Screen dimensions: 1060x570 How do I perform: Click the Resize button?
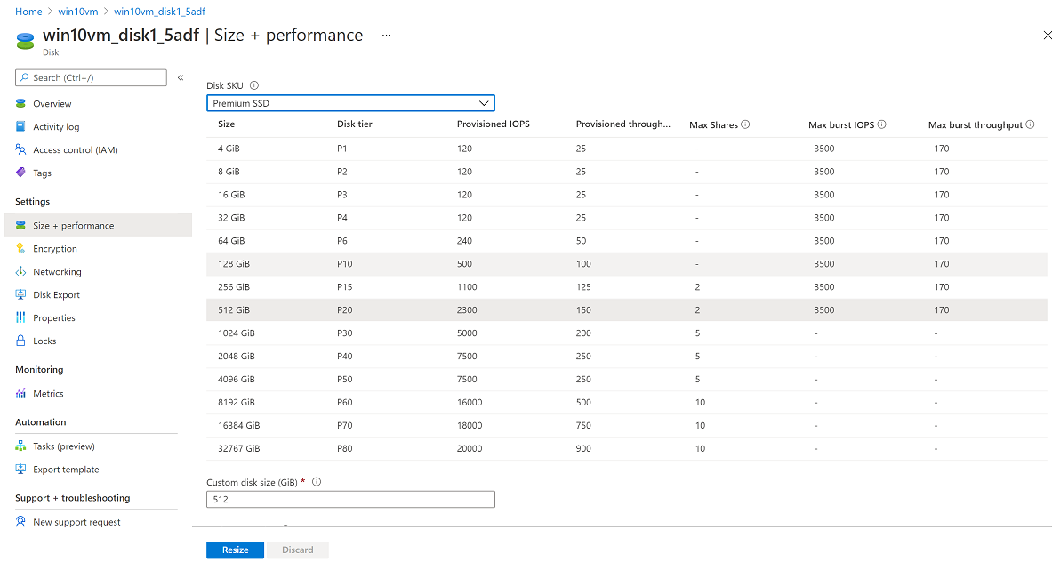(x=234, y=550)
